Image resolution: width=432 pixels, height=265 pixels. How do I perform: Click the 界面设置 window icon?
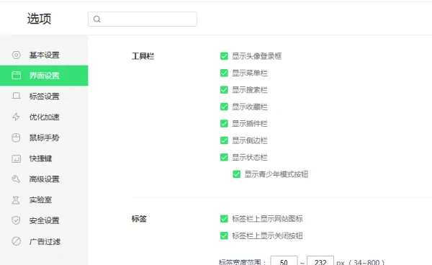pos(16,75)
